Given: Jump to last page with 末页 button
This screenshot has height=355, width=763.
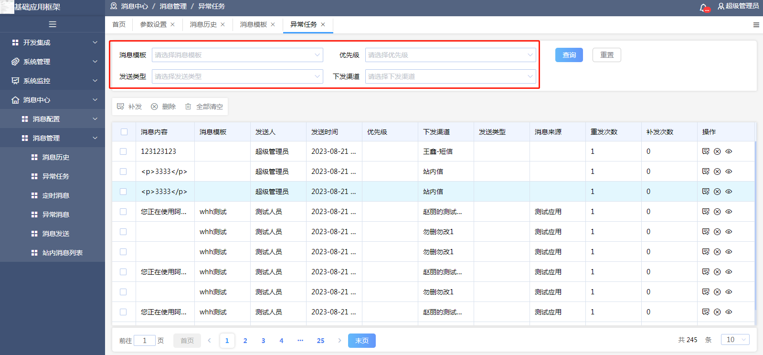Looking at the screenshot, I should [362, 341].
